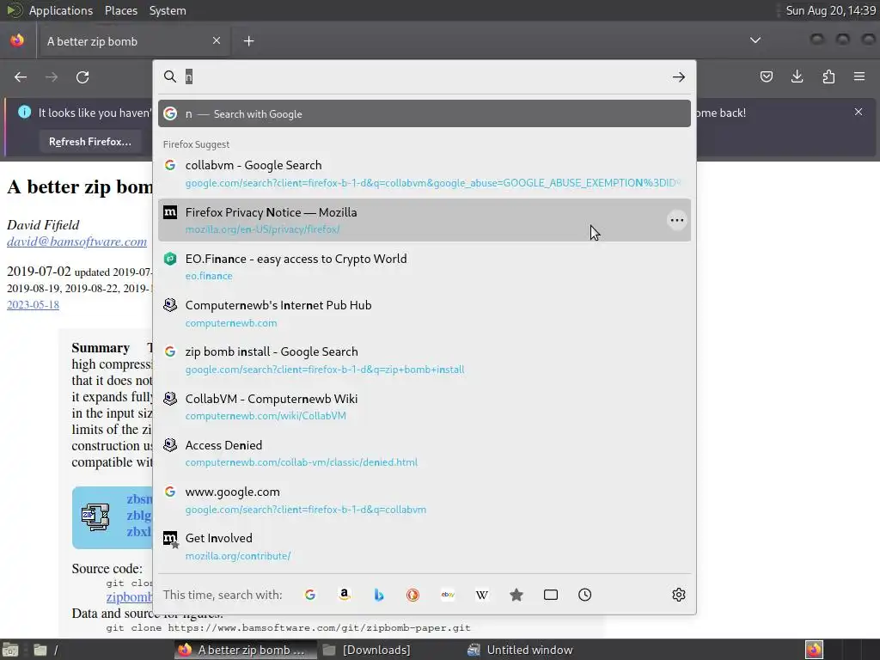Click the Go arrow in the address bar

pyautogui.click(x=679, y=76)
